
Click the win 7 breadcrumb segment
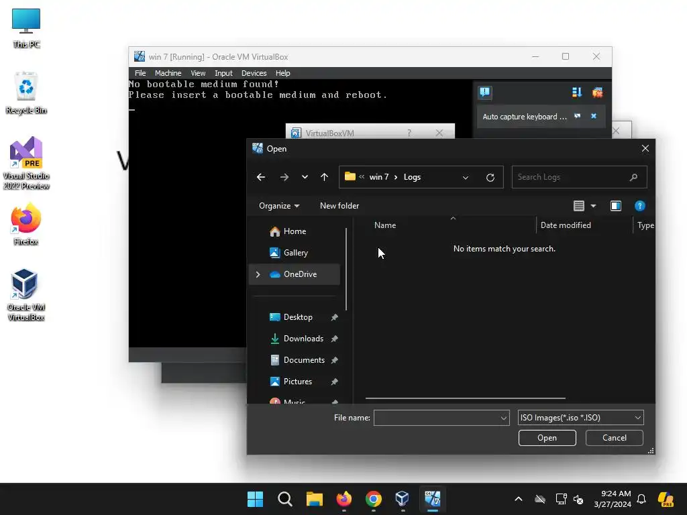[378, 177]
